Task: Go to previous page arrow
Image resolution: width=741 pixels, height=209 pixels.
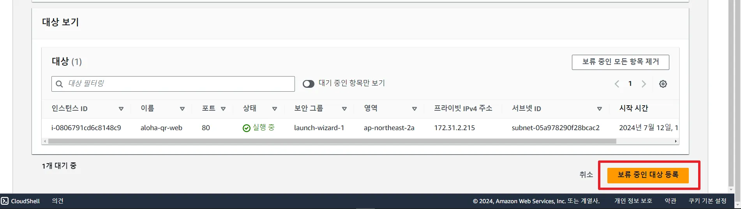Action: pyautogui.click(x=617, y=84)
